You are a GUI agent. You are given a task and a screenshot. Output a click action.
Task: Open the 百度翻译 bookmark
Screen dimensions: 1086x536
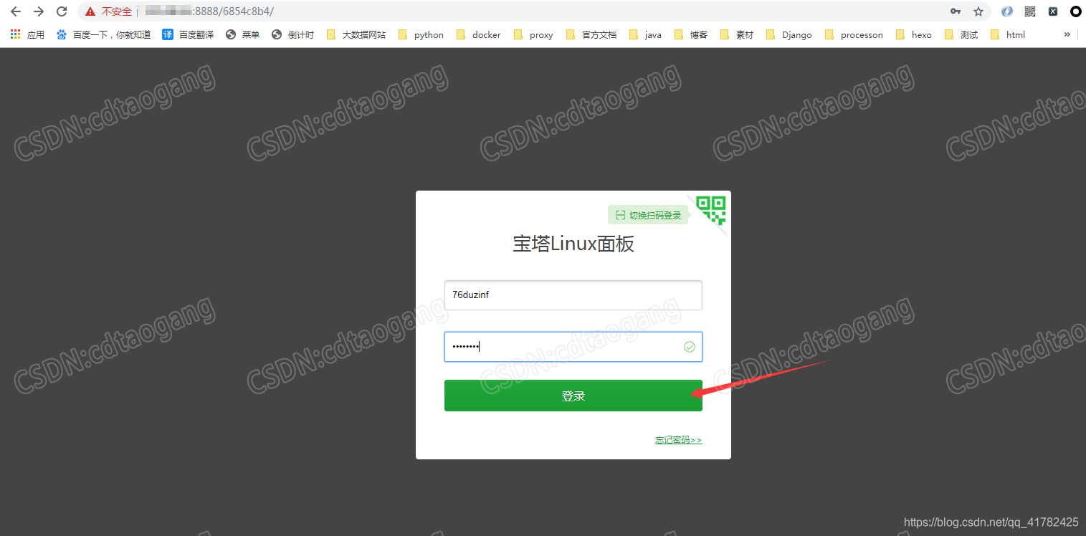pyautogui.click(x=188, y=34)
